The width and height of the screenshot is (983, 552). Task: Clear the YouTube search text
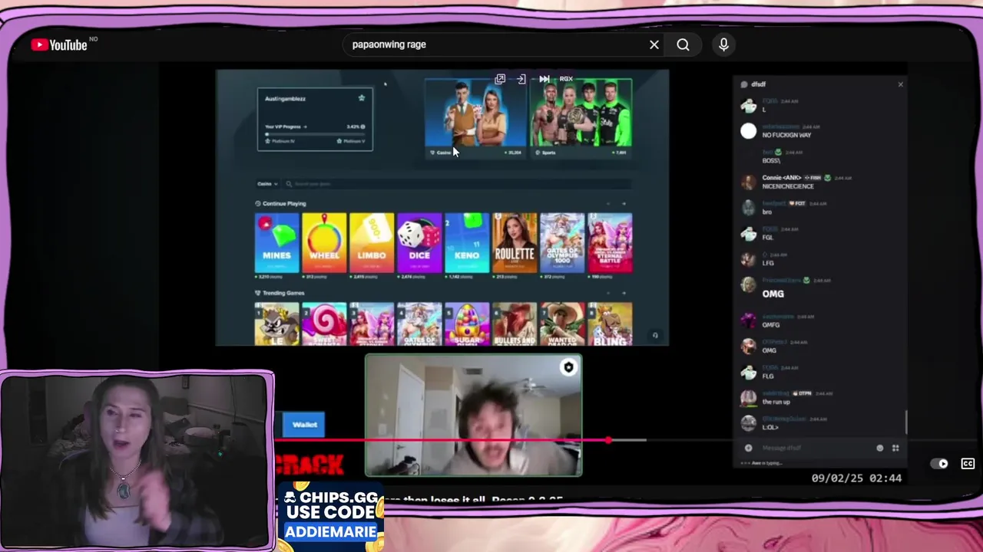654,44
